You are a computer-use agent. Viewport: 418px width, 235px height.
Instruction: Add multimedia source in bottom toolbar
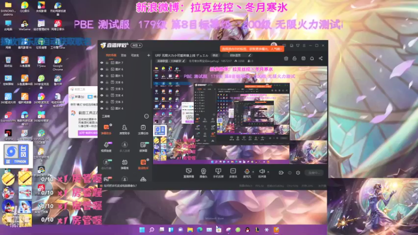tap(233, 173)
